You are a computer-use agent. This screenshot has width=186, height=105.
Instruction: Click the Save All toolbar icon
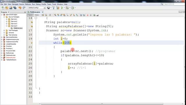click(15, 8)
